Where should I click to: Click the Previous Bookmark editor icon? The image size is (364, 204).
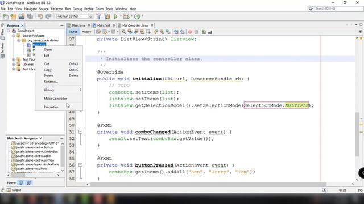coord(155,32)
